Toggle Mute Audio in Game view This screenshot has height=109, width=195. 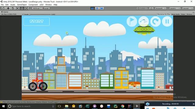(x=175, y=14)
